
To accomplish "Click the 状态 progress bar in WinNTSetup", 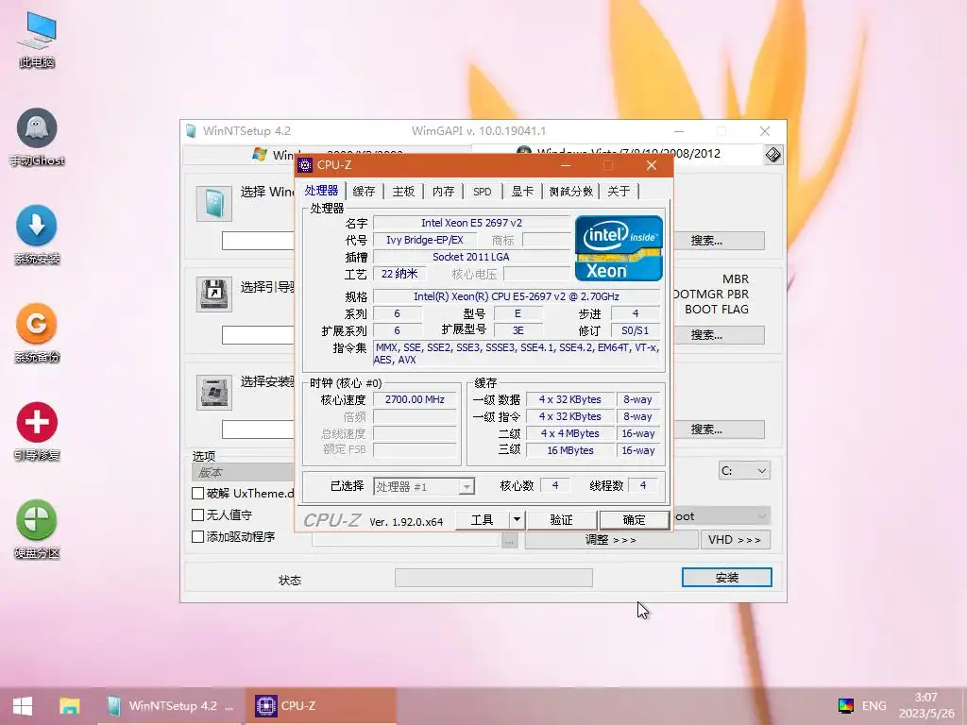I will pos(493,578).
